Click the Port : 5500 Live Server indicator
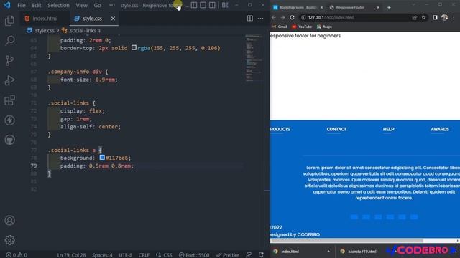 pyautogui.click(x=194, y=255)
